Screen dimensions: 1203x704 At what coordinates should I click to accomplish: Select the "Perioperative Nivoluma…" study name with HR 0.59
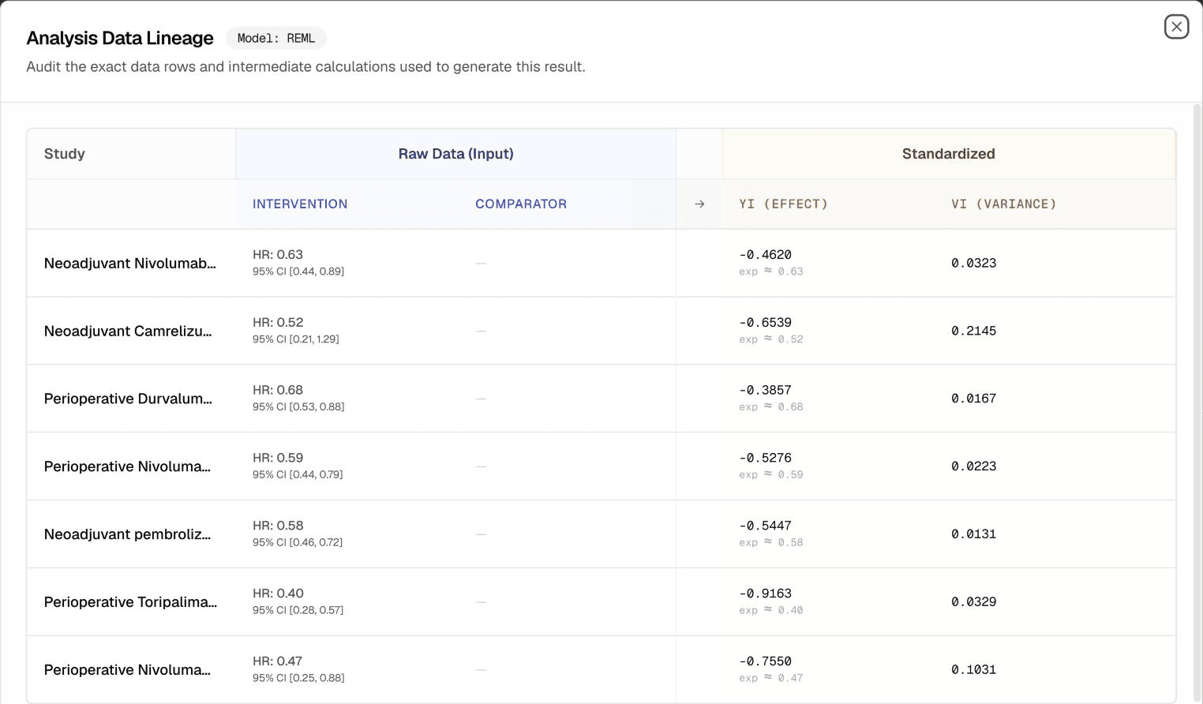(x=127, y=466)
